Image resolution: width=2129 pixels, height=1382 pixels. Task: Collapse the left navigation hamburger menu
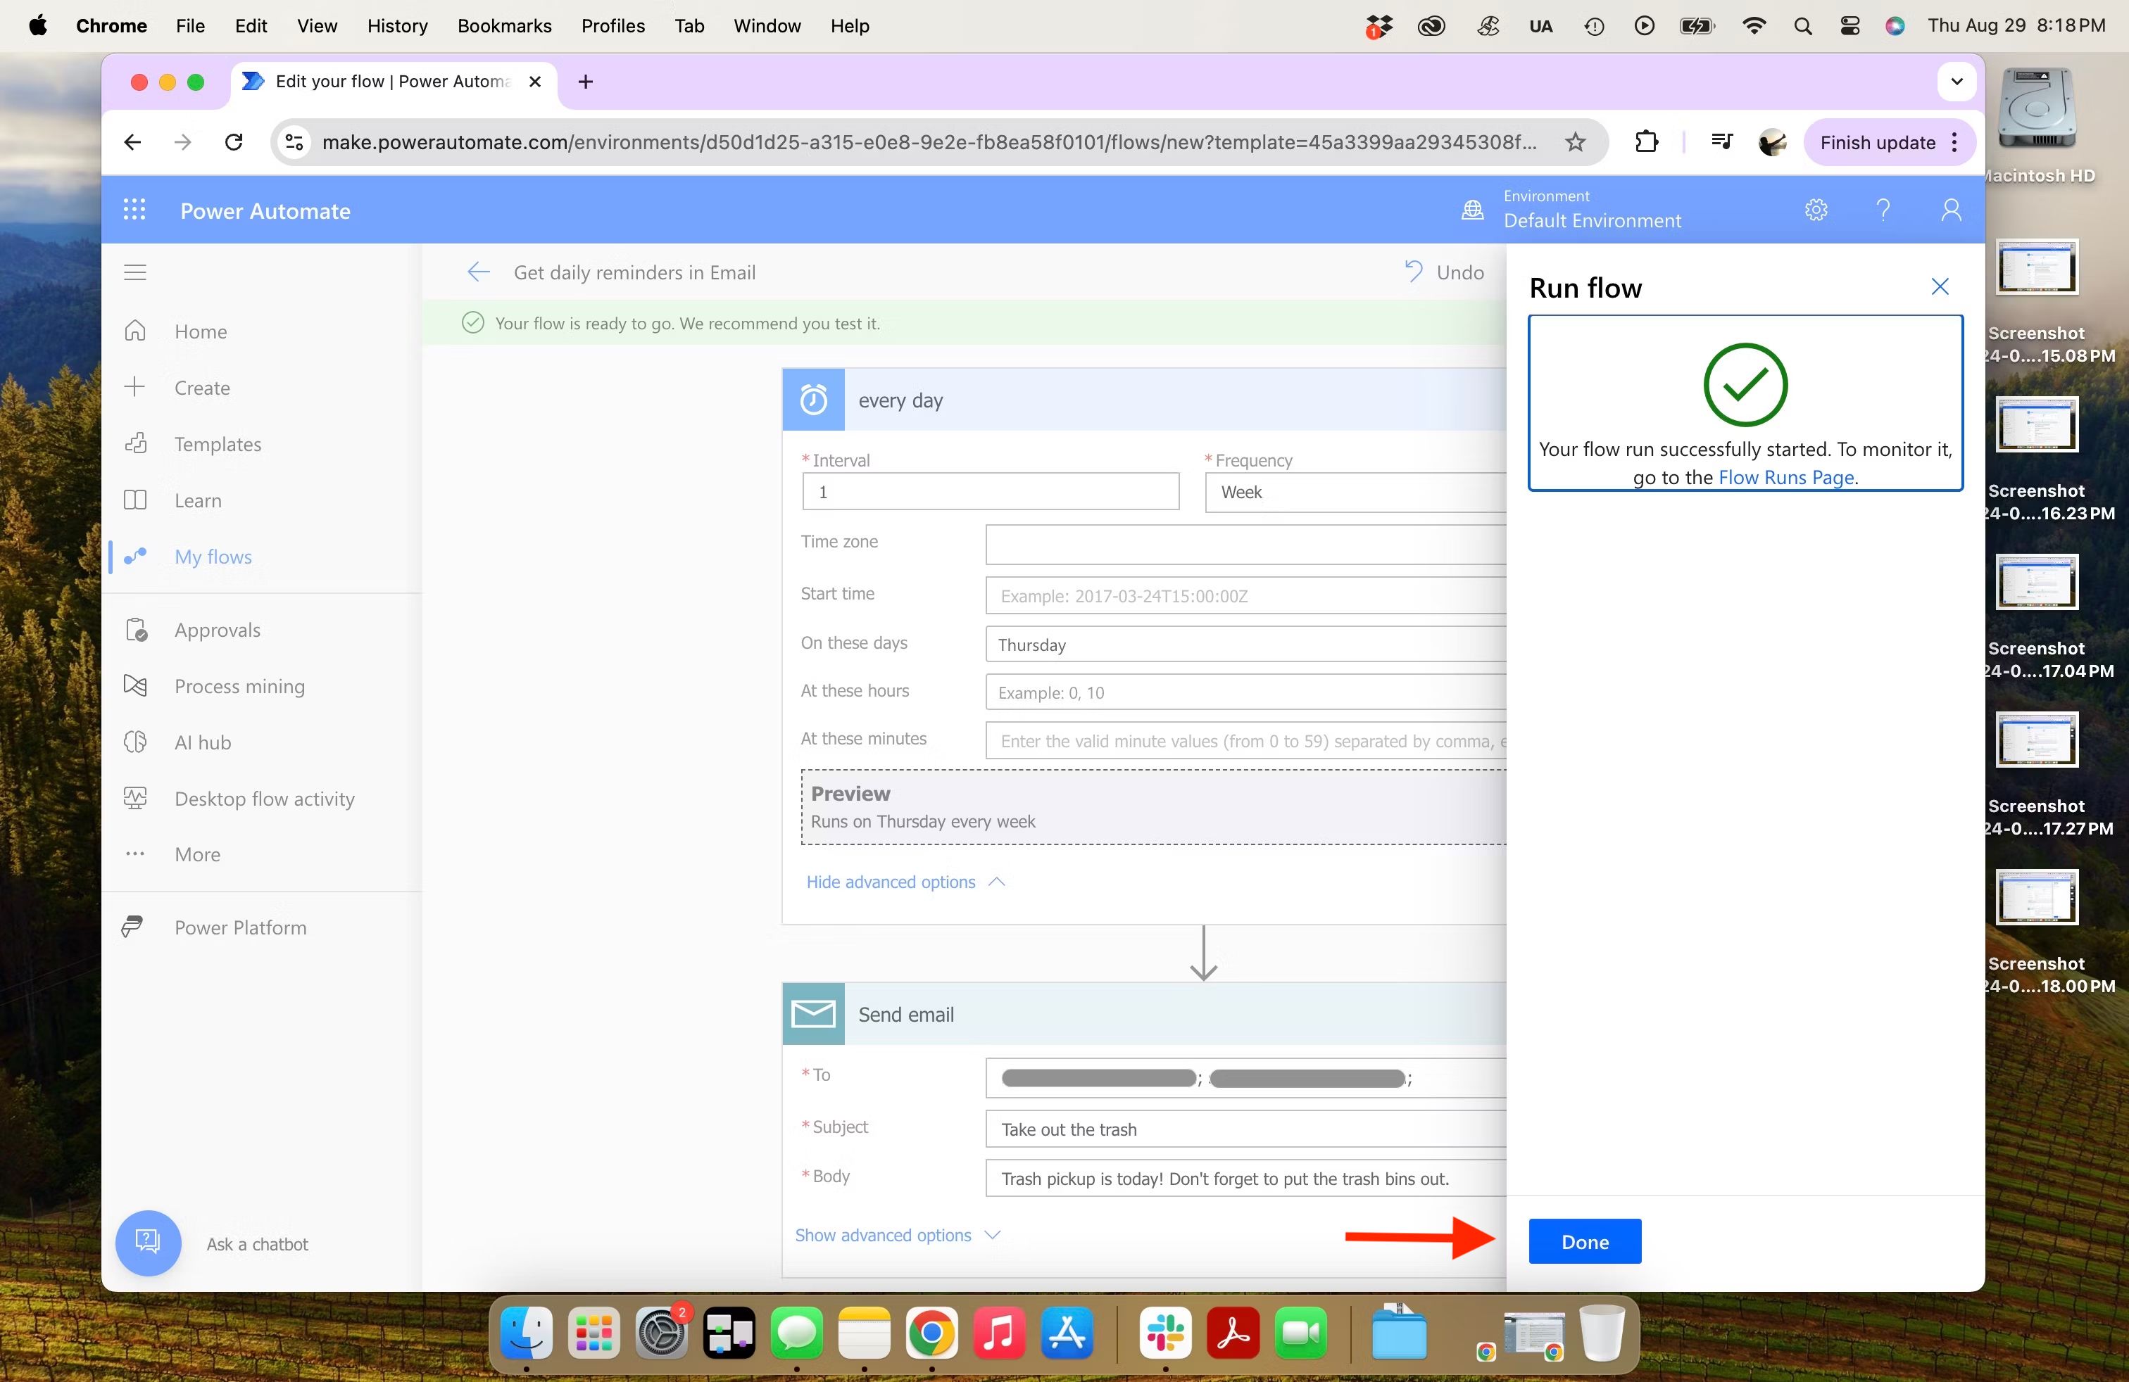pyautogui.click(x=135, y=272)
